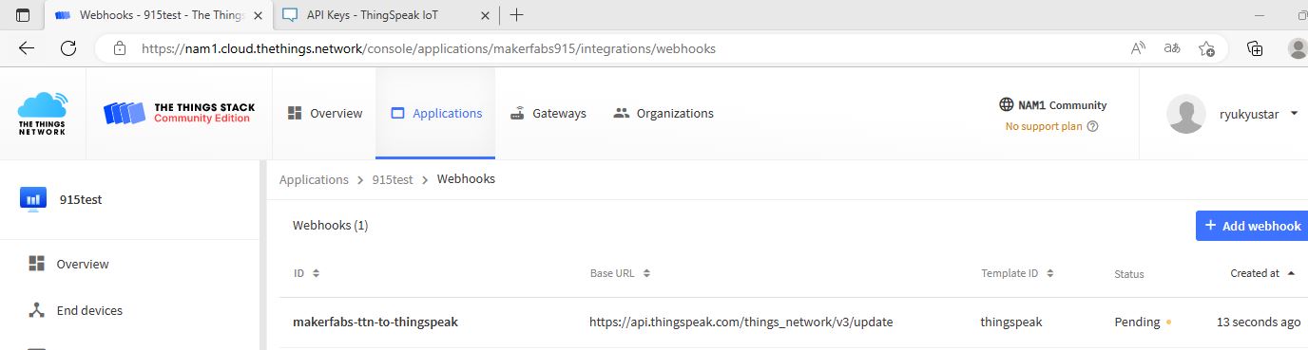Sort webhooks by ID column
The image size is (1308, 350).
pyautogui.click(x=306, y=273)
